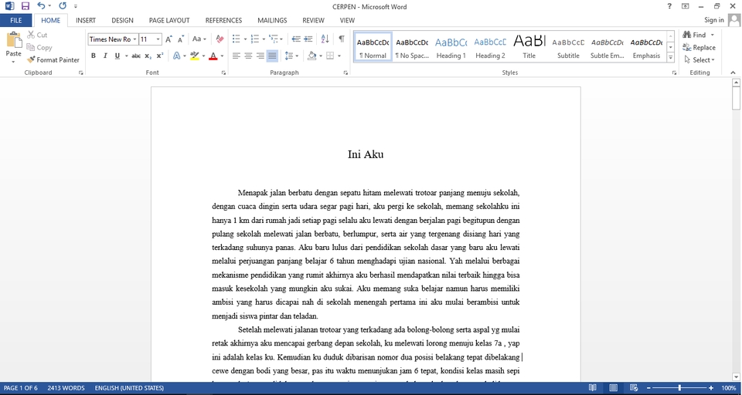Open the Change Case Aa dropdown
Image resolution: width=742 pixels, height=395 pixels.
coord(199,39)
